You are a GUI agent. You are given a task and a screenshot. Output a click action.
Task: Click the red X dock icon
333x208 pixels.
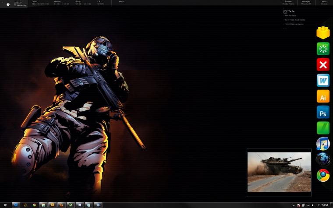coord(323,64)
